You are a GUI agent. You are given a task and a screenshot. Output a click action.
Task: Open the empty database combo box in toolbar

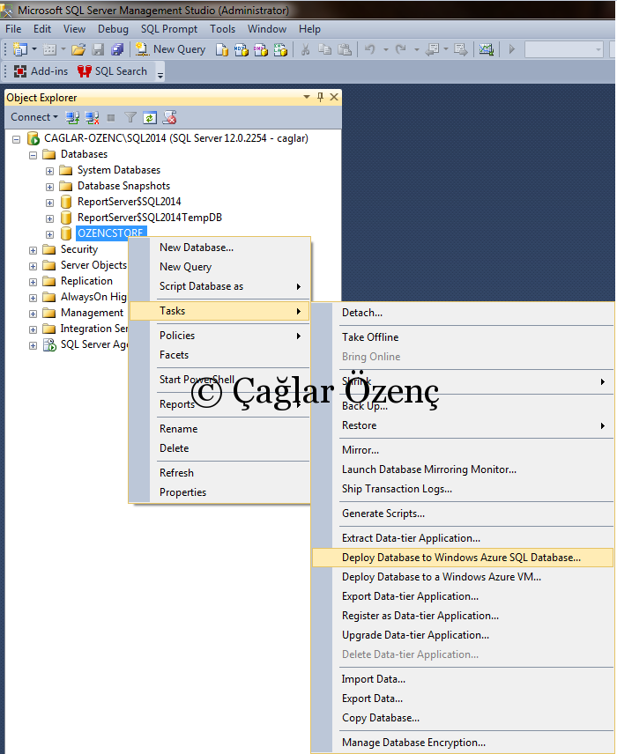(x=563, y=49)
